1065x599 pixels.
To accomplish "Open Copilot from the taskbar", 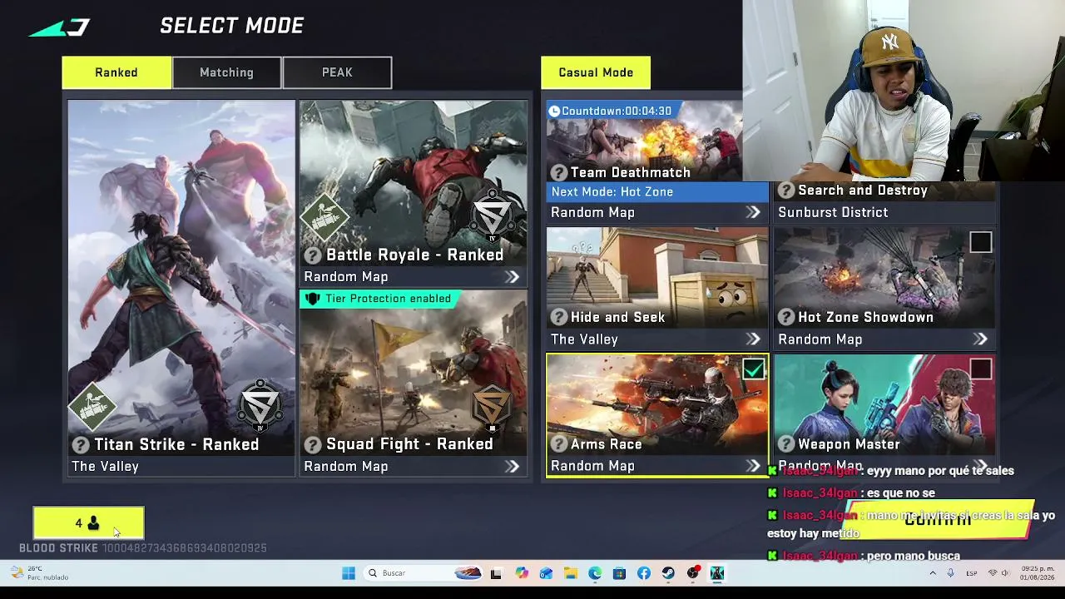I will [522, 573].
